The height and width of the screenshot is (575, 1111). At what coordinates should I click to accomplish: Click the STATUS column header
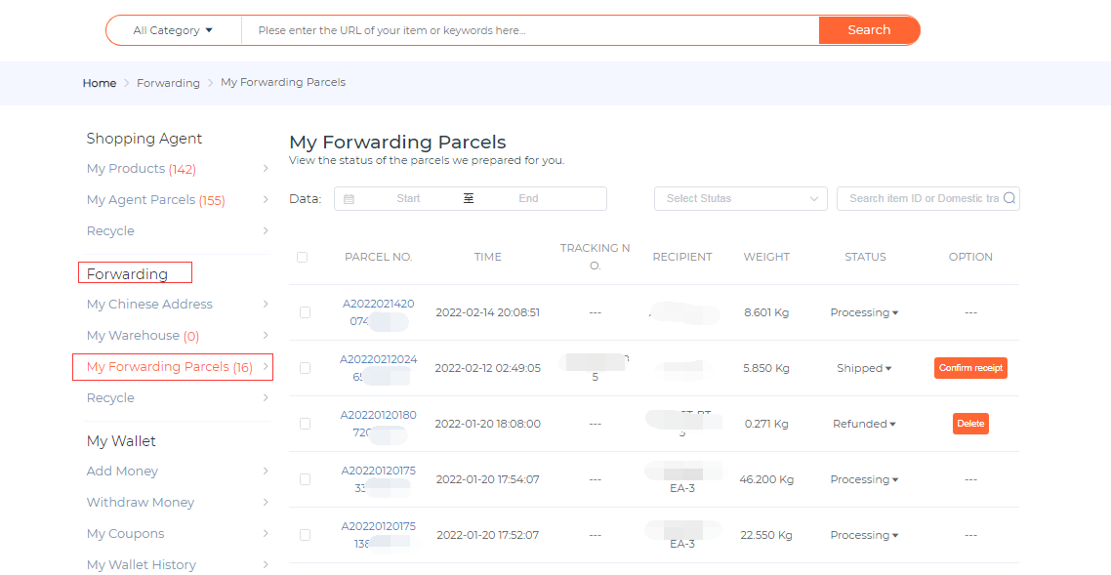pyautogui.click(x=865, y=257)
